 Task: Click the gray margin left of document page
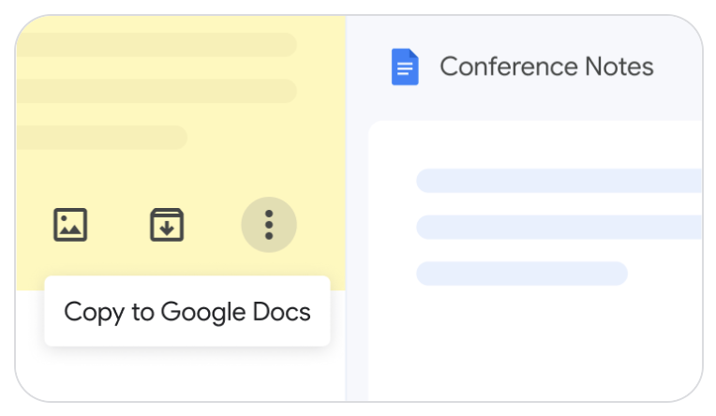point(357,262)
